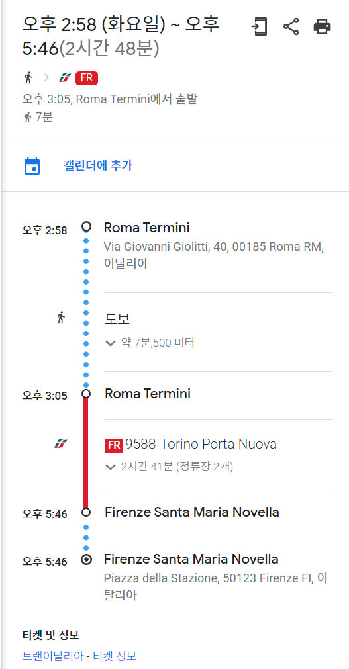Click the 캘린더에 추가 link
The width and height of the screenshot is (349, 669).
(x=98, y=165)
